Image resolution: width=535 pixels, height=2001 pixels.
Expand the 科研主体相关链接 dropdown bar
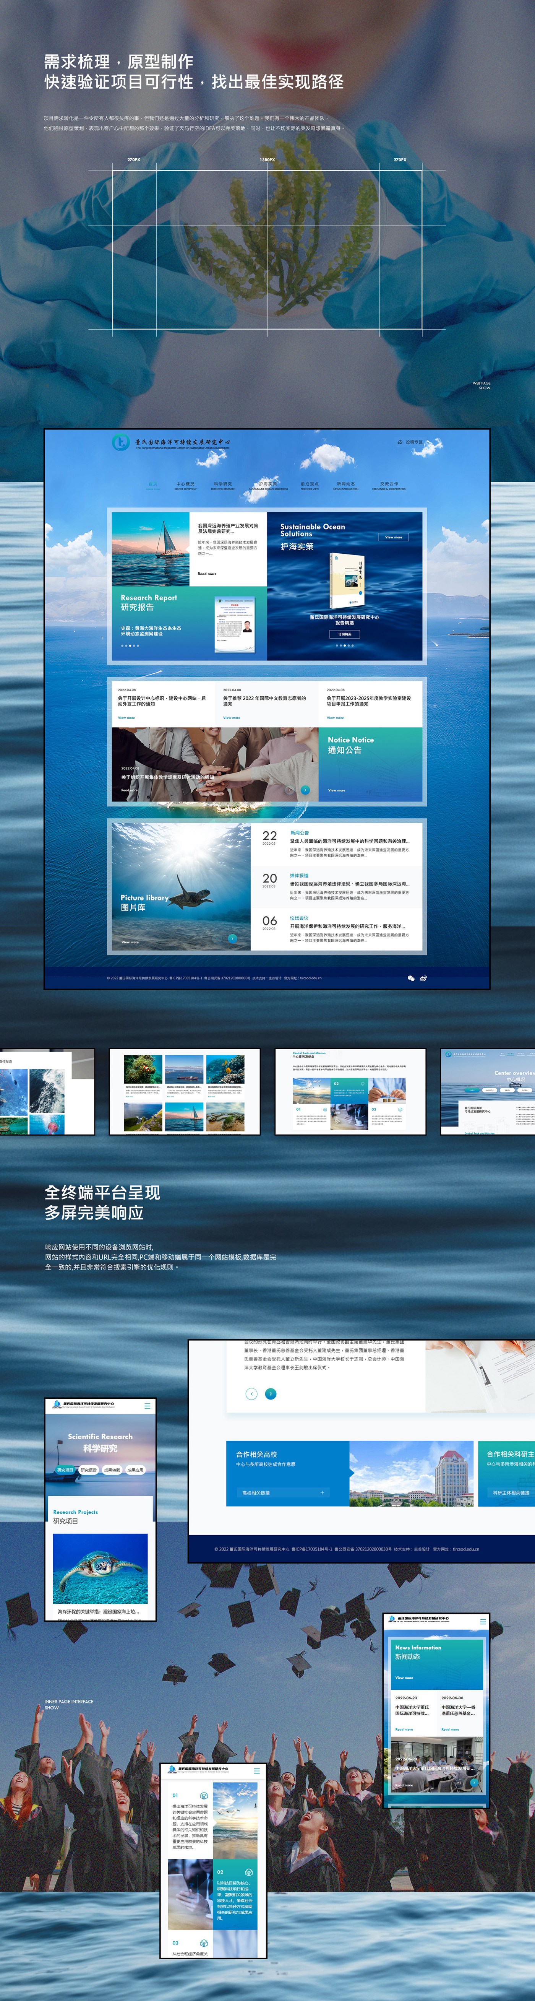click(x=511, y=1492)
